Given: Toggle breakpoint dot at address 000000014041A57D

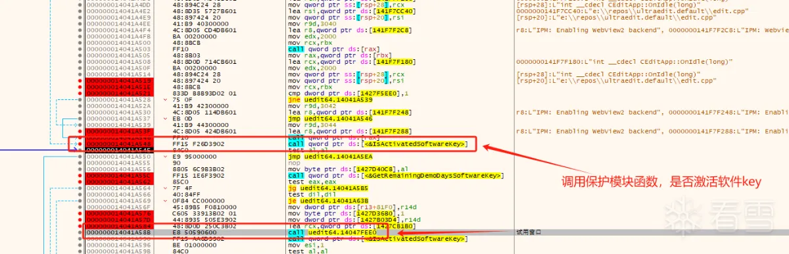Looking at the screenshot, I should click(80, 219).
